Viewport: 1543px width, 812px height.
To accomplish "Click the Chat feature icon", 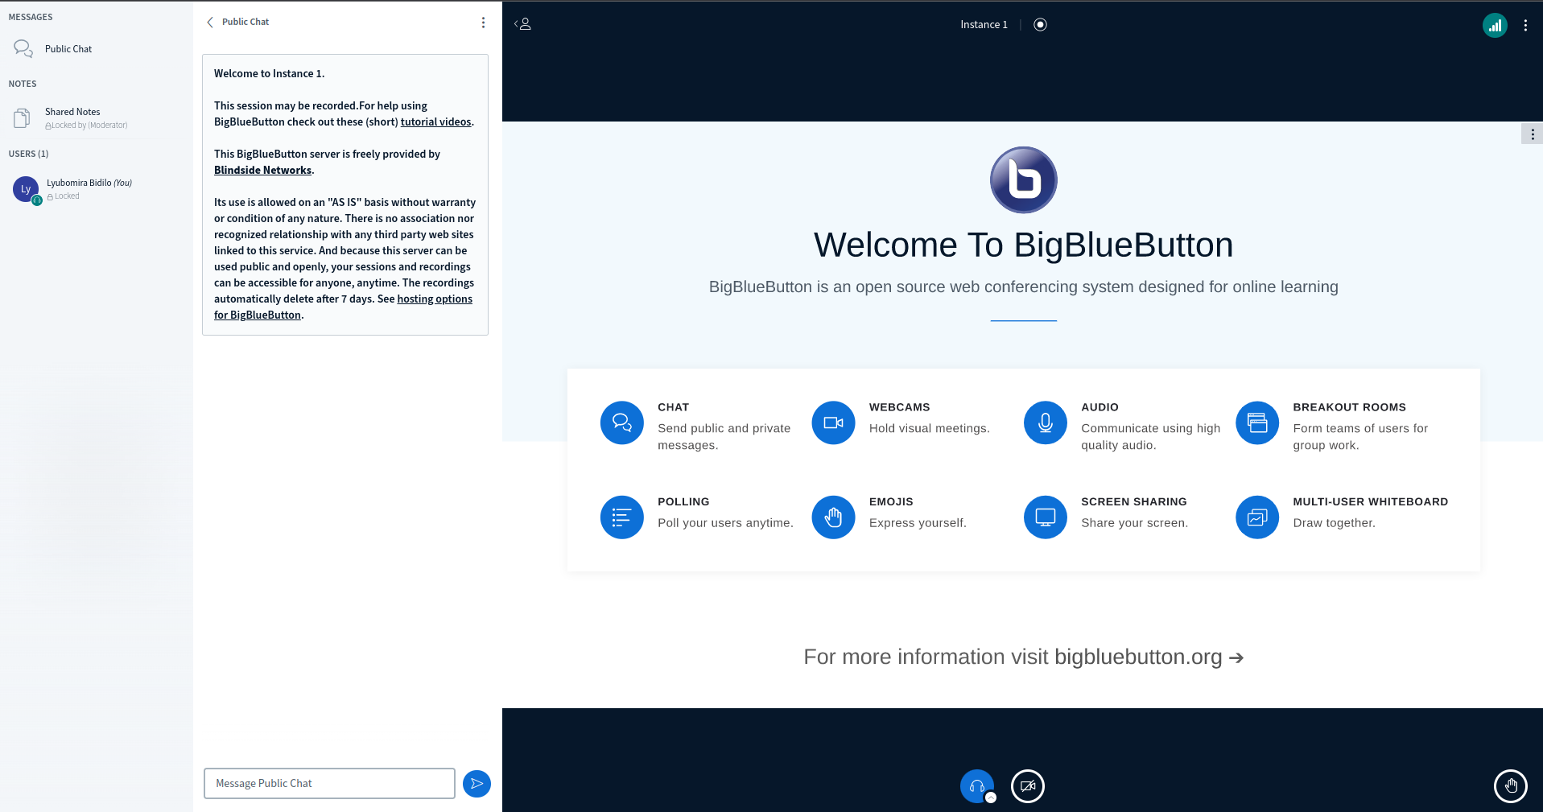I will coord(621,422).
